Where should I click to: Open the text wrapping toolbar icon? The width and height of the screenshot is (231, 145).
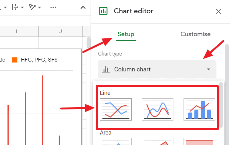pyautogui.click(x=15, y=7)
